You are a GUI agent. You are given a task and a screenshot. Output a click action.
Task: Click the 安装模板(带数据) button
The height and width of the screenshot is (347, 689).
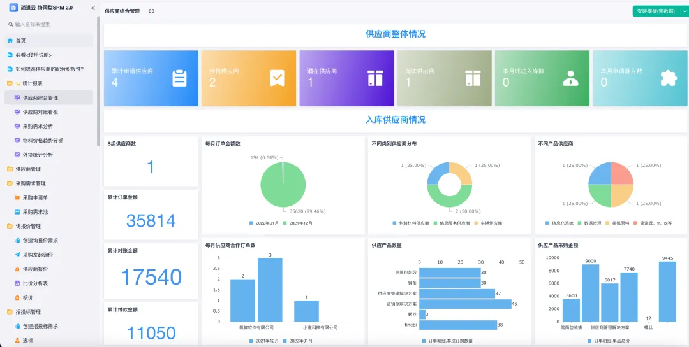[x=656, y=11]
